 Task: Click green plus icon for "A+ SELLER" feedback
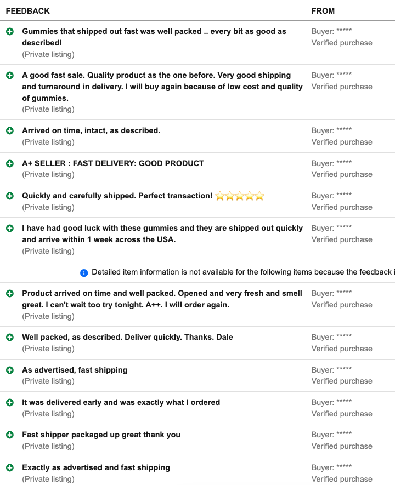tap(10, 163)
